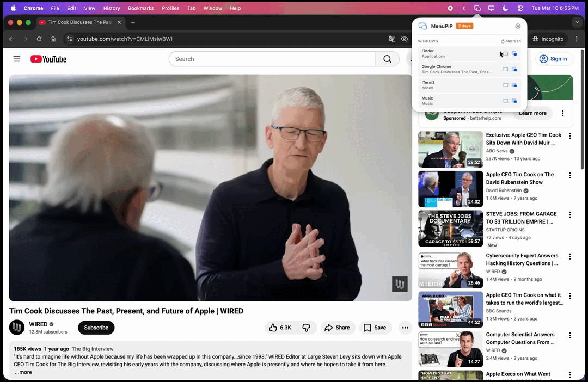
Task: Open the YouTube hamburger guide menu
Action: tap(17, 59)
